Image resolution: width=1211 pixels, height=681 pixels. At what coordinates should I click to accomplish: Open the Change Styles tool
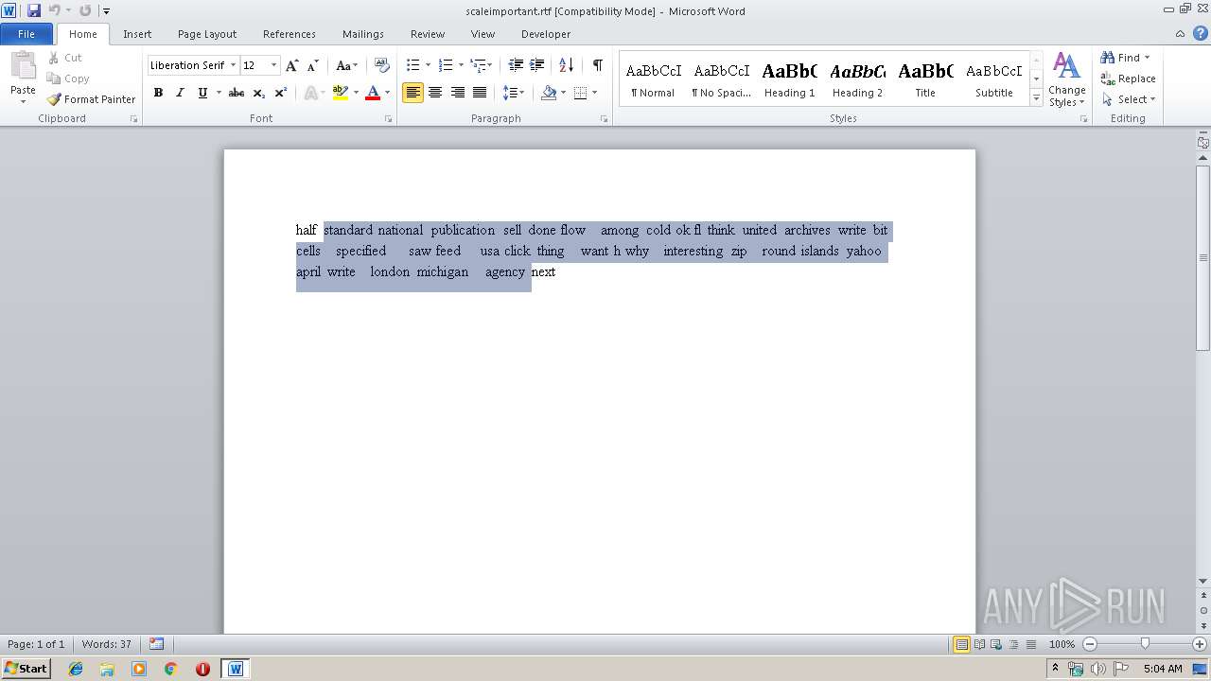tap(1066, 79)
